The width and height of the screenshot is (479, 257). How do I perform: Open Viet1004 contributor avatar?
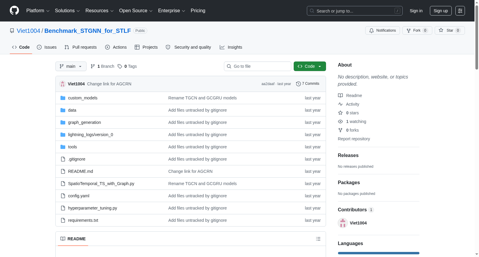tap(343, 223)
